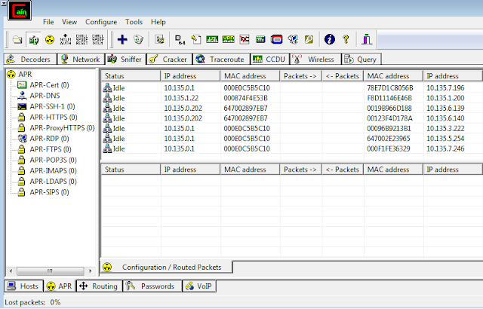Switch to the Hosts bottom tab
483x309 pixels.
[23, 286]
